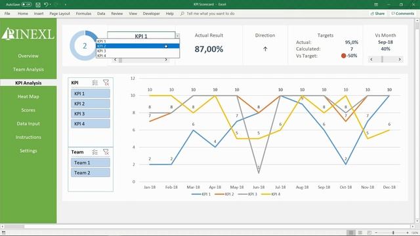Clear filter on Team slicer
420x236 pixels.
click(106, 152)
